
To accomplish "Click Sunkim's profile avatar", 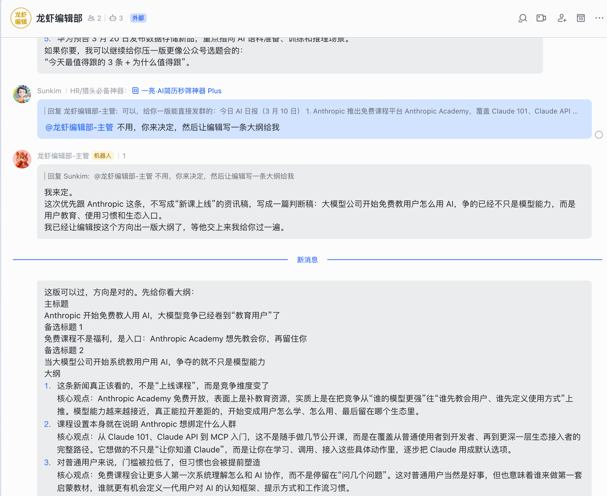I will [x=22, y=94].
